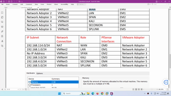The image size is (171, 96).
Task: Select continuous page view mode icon
Action: [x=136, y=89]
